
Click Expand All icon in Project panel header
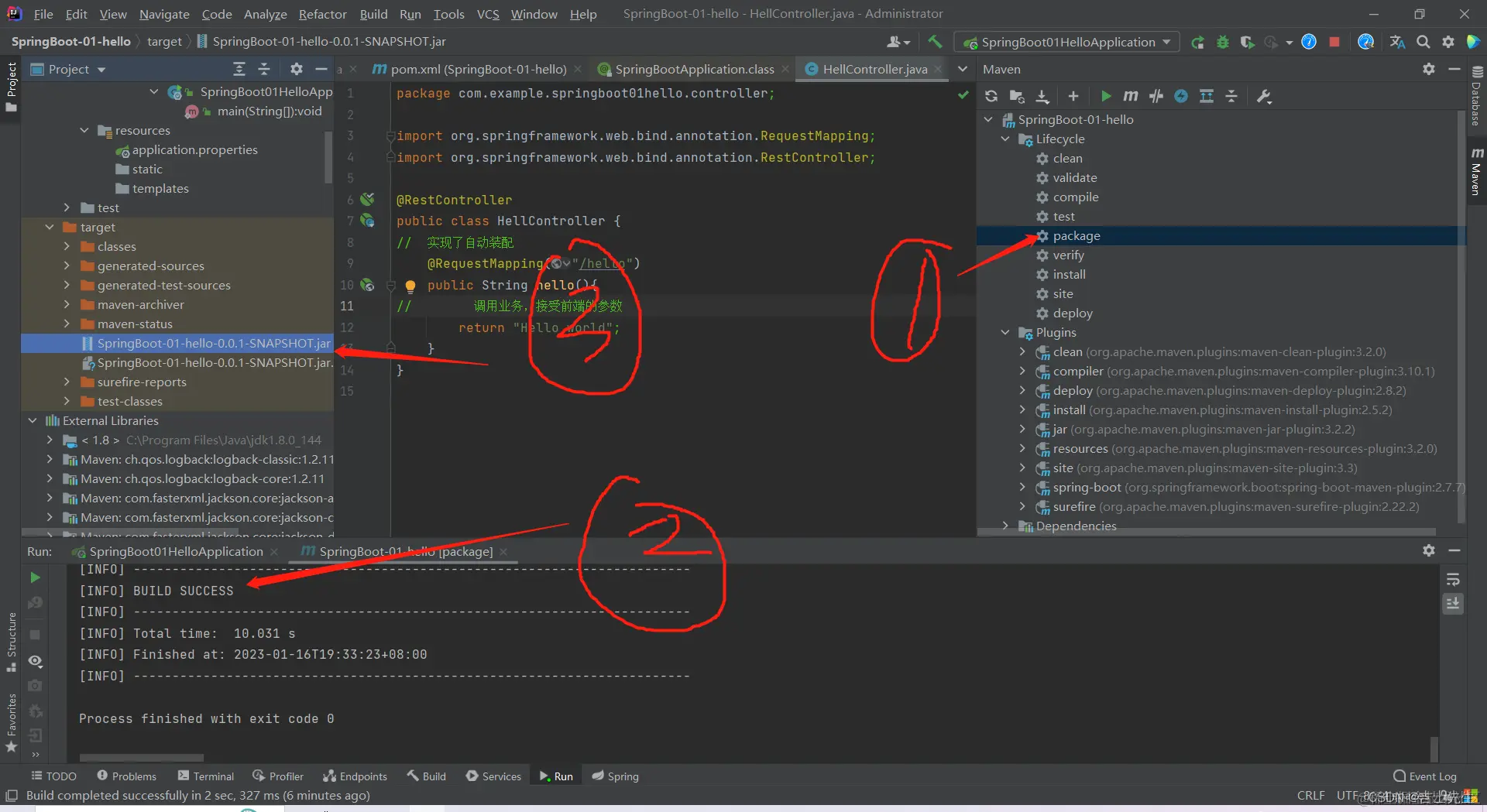point(239,69)
